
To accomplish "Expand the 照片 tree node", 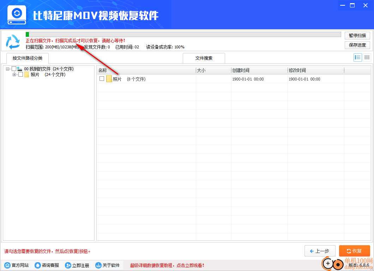I will coord(14,75).
